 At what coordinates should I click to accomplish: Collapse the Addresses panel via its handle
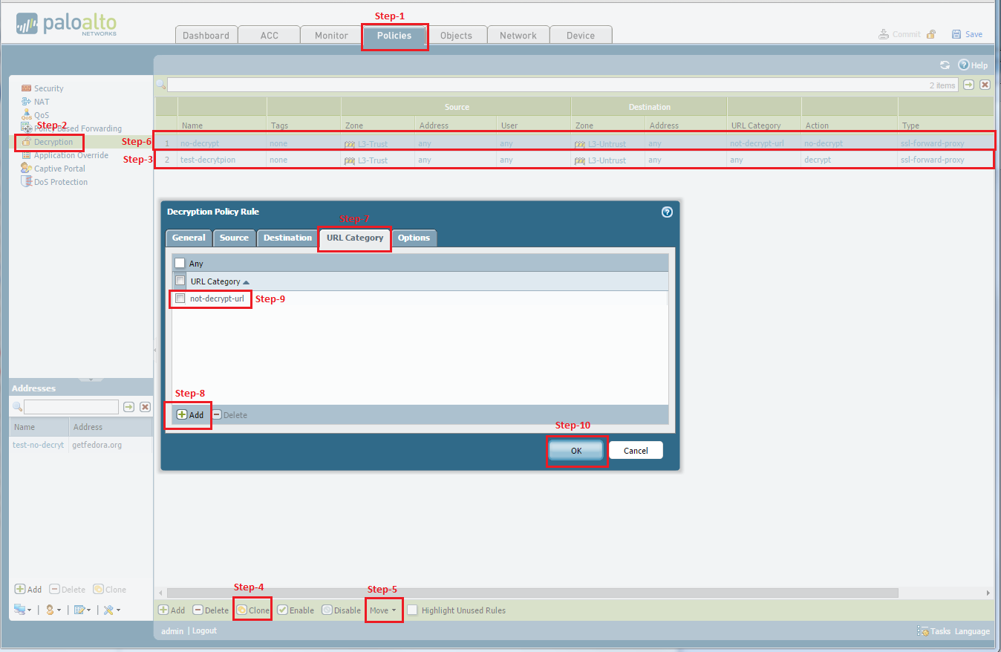91,379
